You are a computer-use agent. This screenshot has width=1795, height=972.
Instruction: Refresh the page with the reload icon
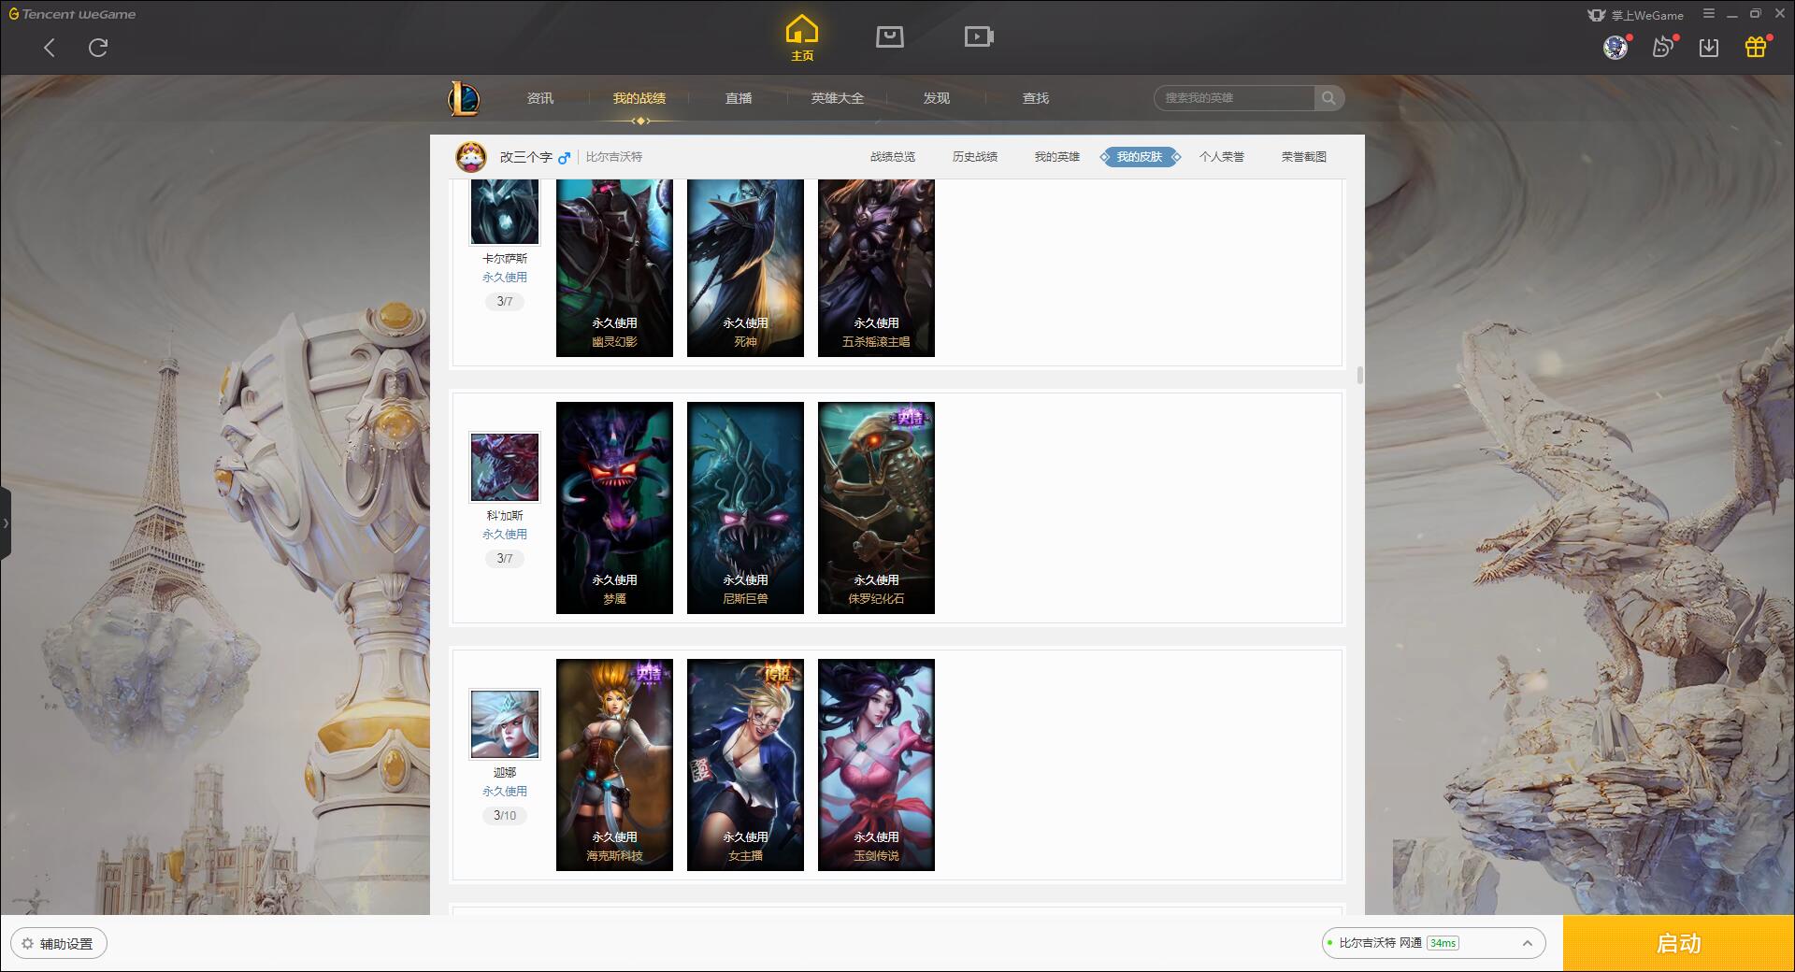[x=98, y=48]
